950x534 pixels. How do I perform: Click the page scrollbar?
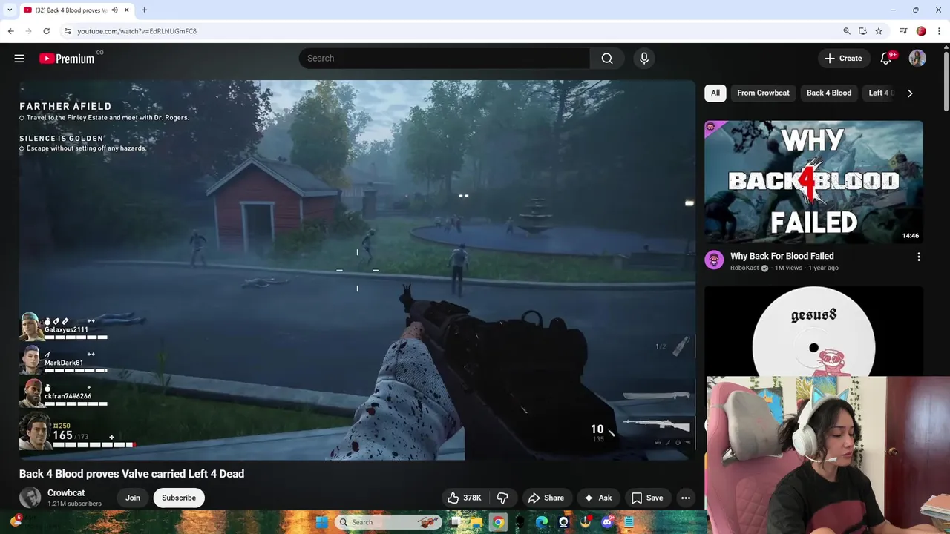point(946,82)
